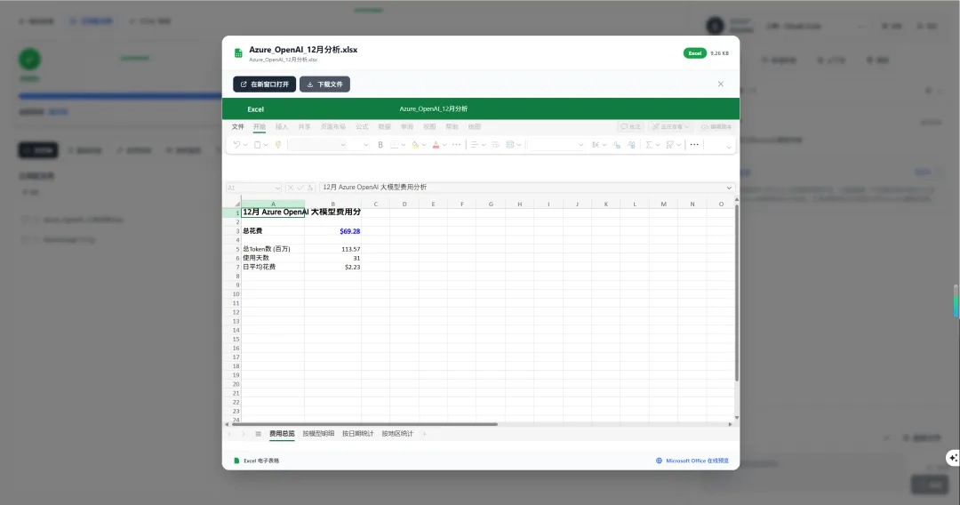The width and height of the screenshot is (960, 505).
Task: Click the 在新窗口打开 button
Action: (x=265, y=84)
